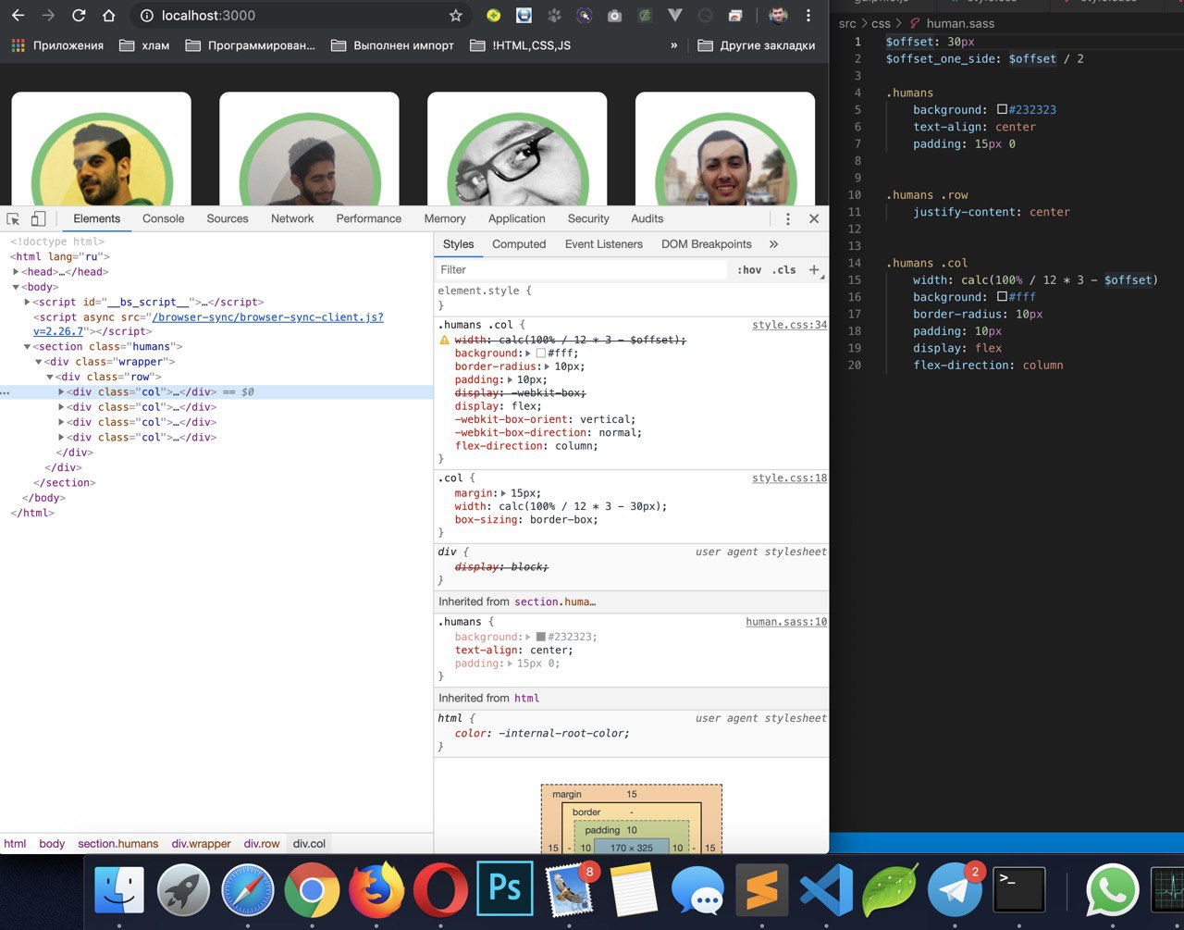This screenshot has width=1184, height=930.
Task: Collapse the body element in DOM tree
Action: click(17, 287)
